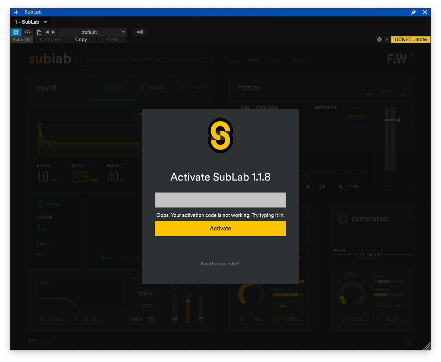
Task: Toggle the compressor power icon
Action: pos(343,219)
